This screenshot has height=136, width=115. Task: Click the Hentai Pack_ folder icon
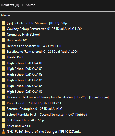[4, 57]
